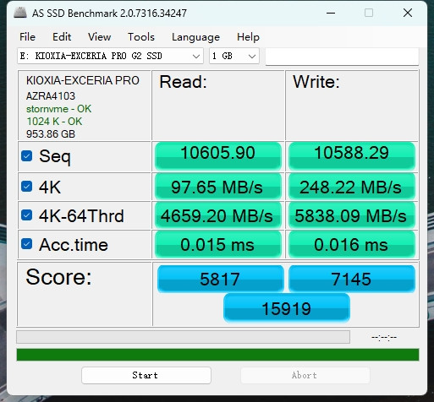Open the Edit menu
This screenshot has width=434, height=402.
coord(62,37)
